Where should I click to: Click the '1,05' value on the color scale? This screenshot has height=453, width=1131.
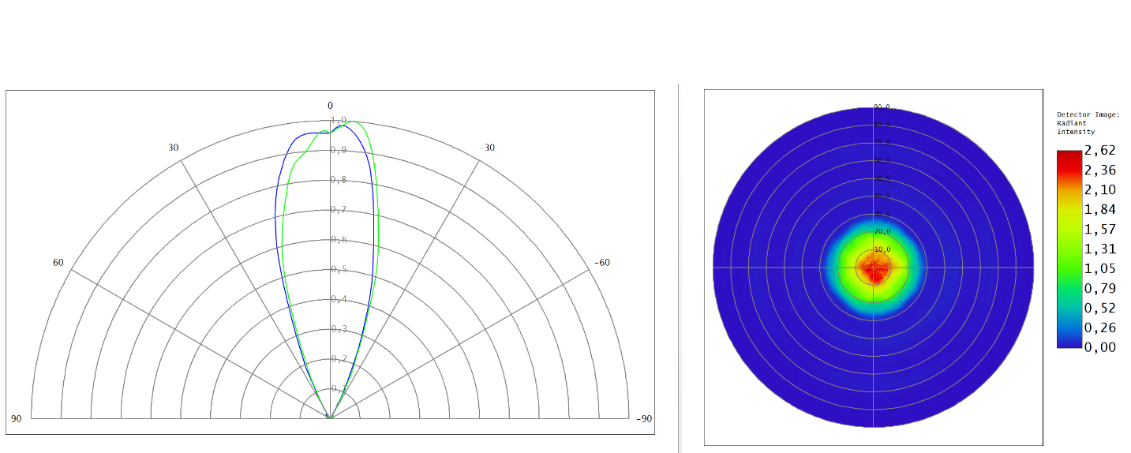1100,268
